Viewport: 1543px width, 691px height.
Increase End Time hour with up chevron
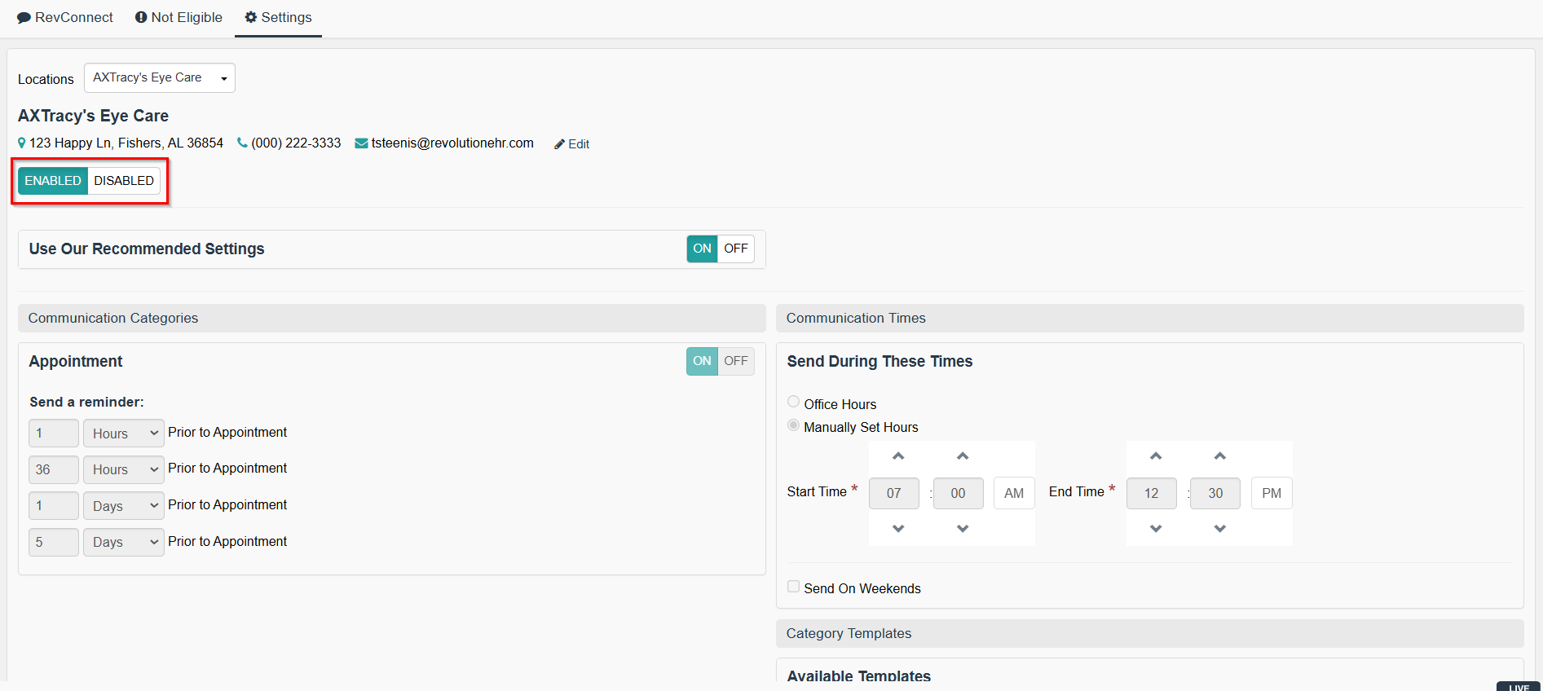(1156, 456)
